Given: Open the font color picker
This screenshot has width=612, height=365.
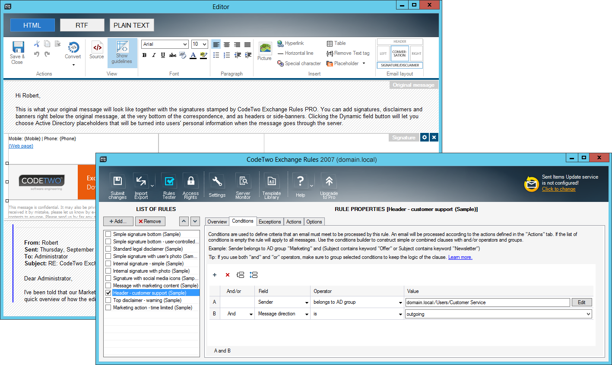Looking at the screenshot, I should coord(193,55).
